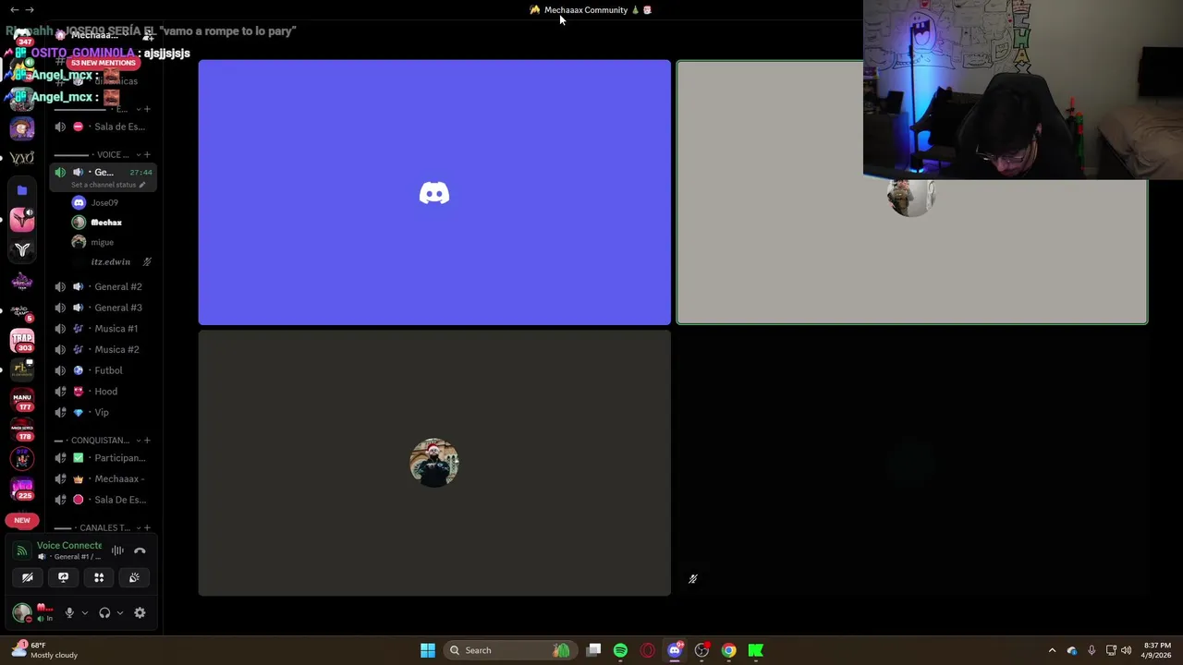Open voice connection details signal icon

(x=21, y=550)
